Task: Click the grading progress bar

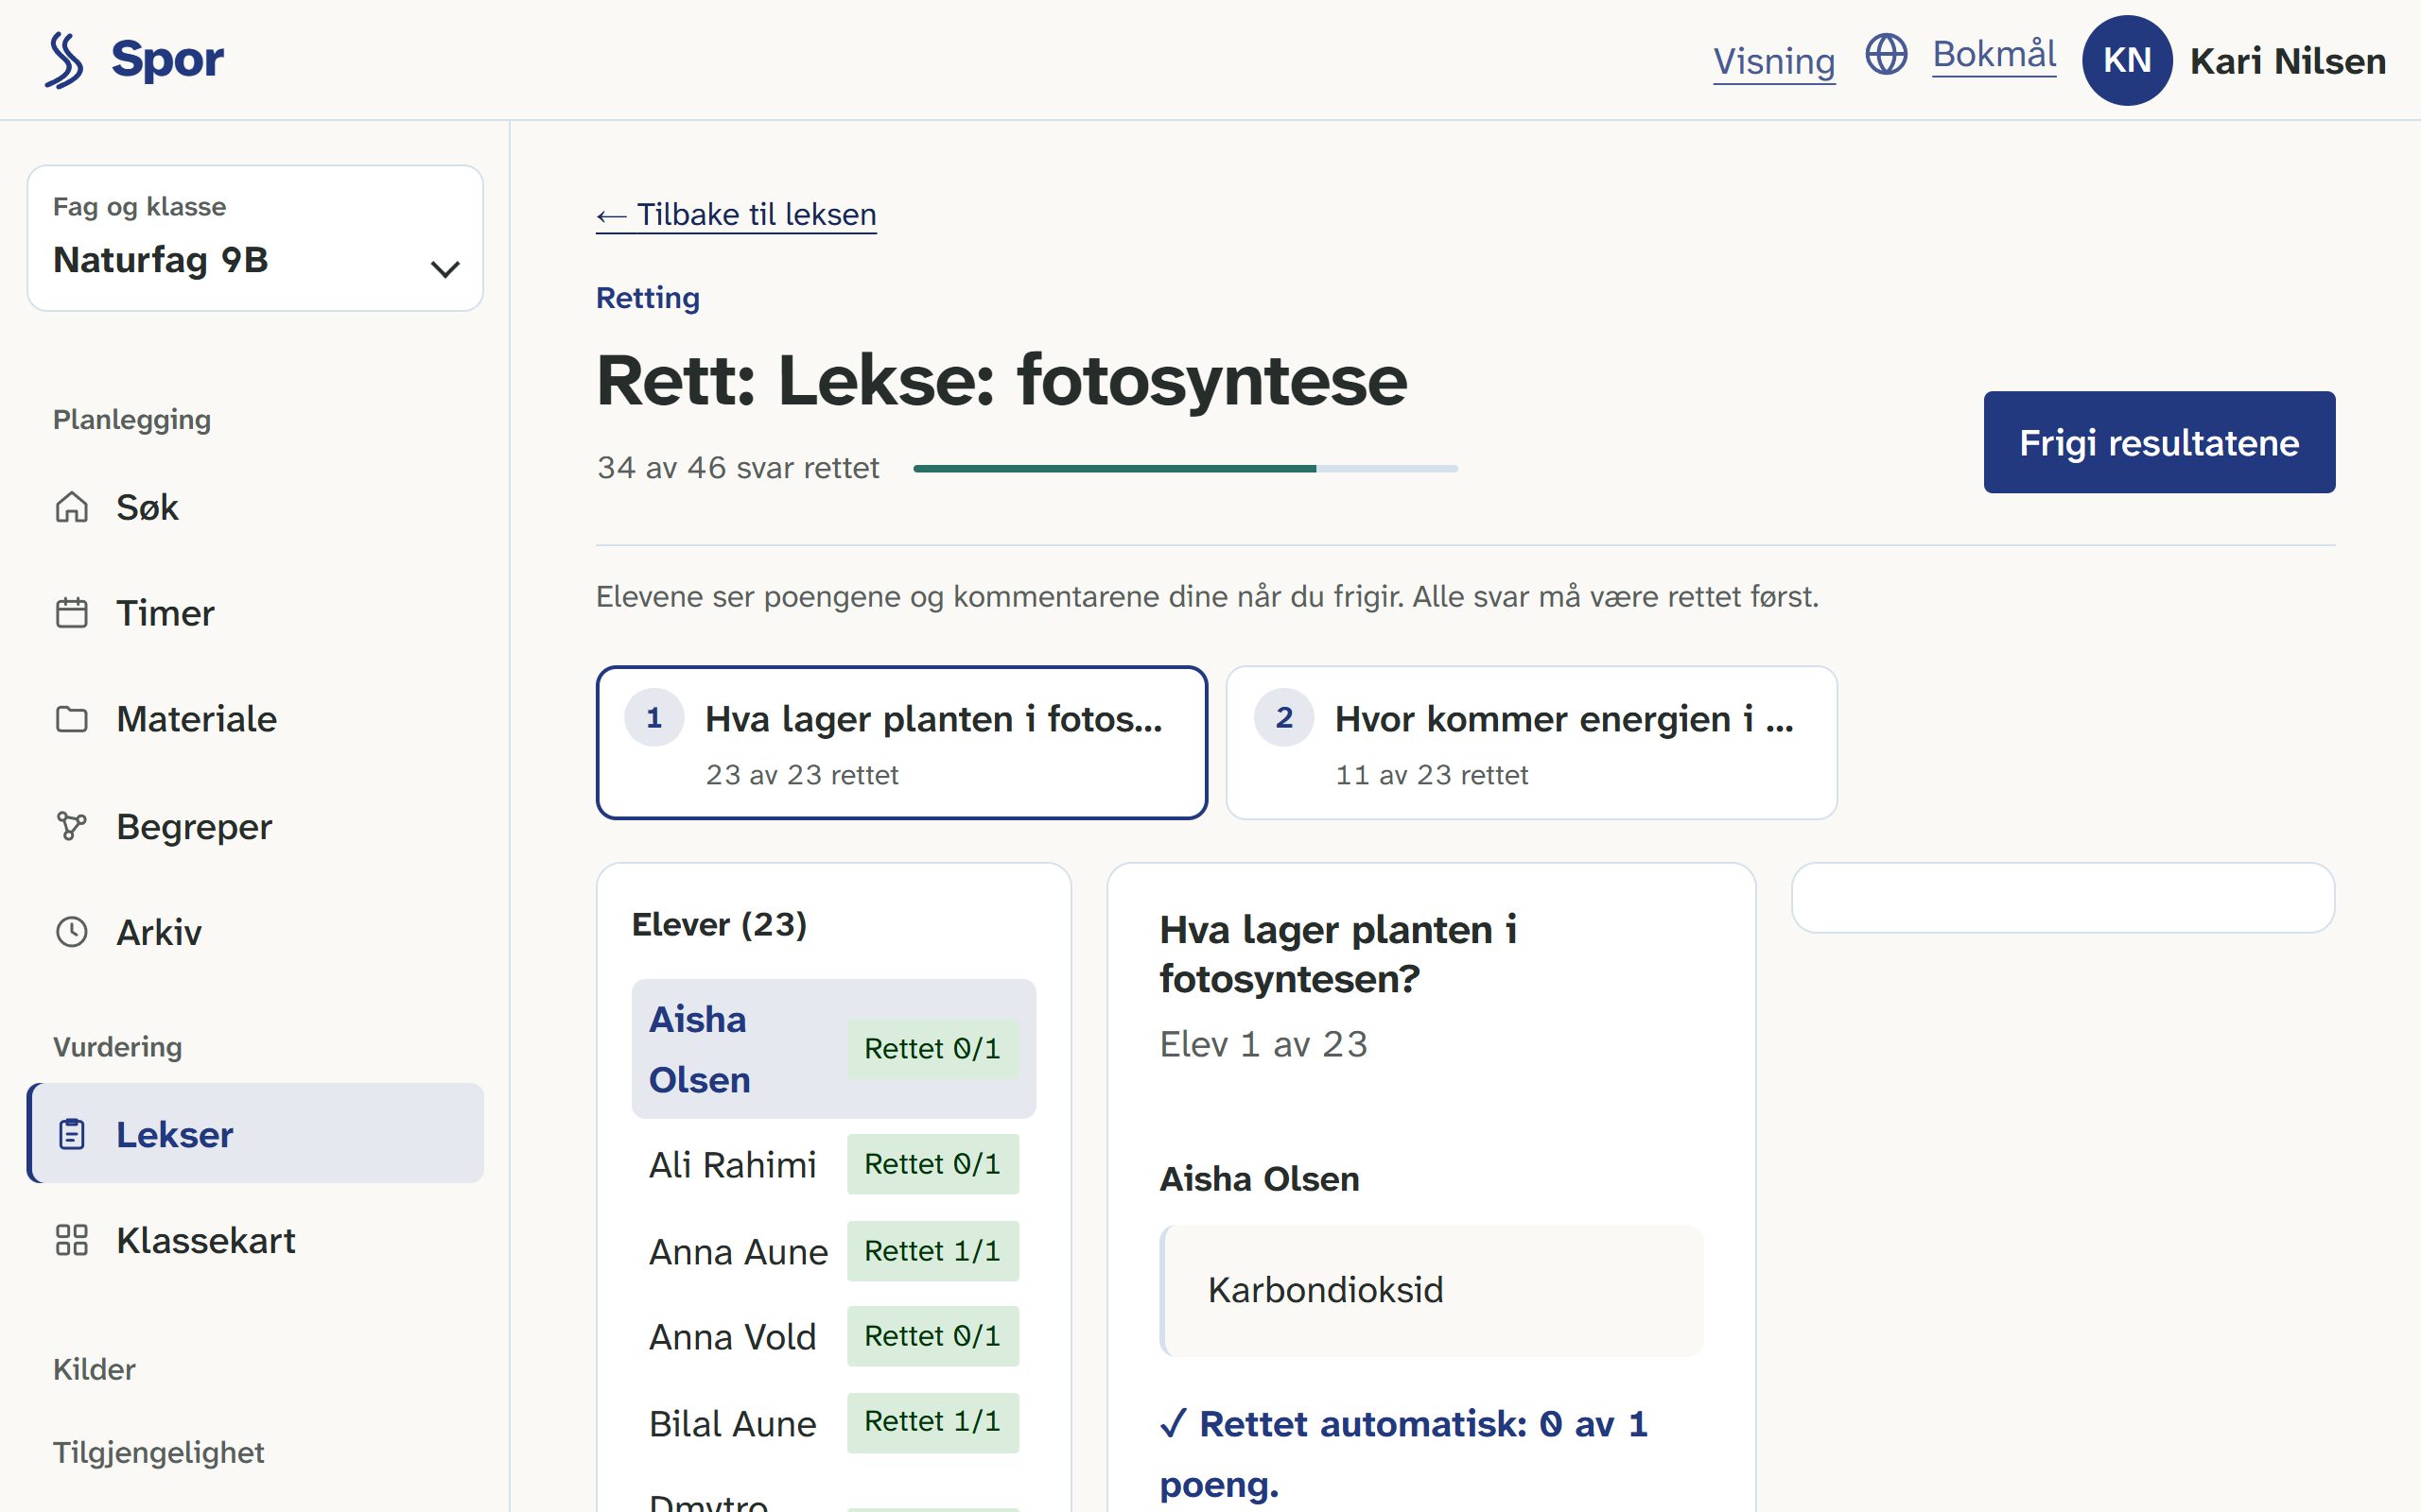Action: tap(1186, 468)
